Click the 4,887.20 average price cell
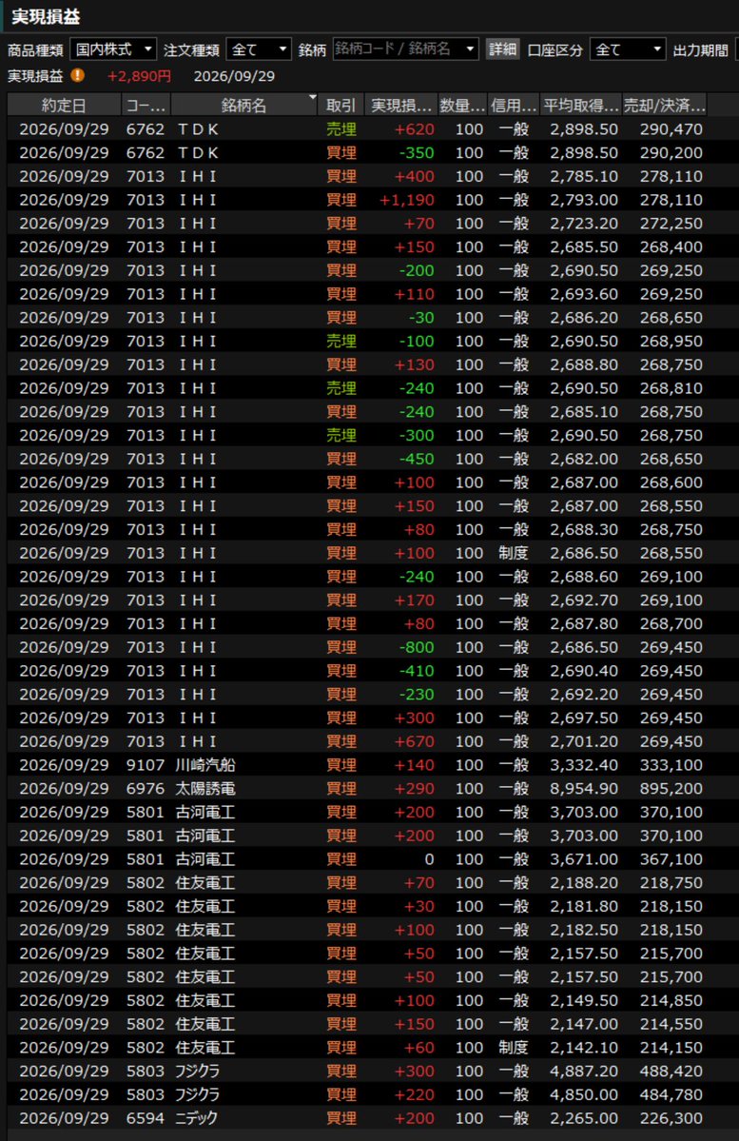Image resolution: width=739 pixels, height=1141 pixels. [584, 1072]
